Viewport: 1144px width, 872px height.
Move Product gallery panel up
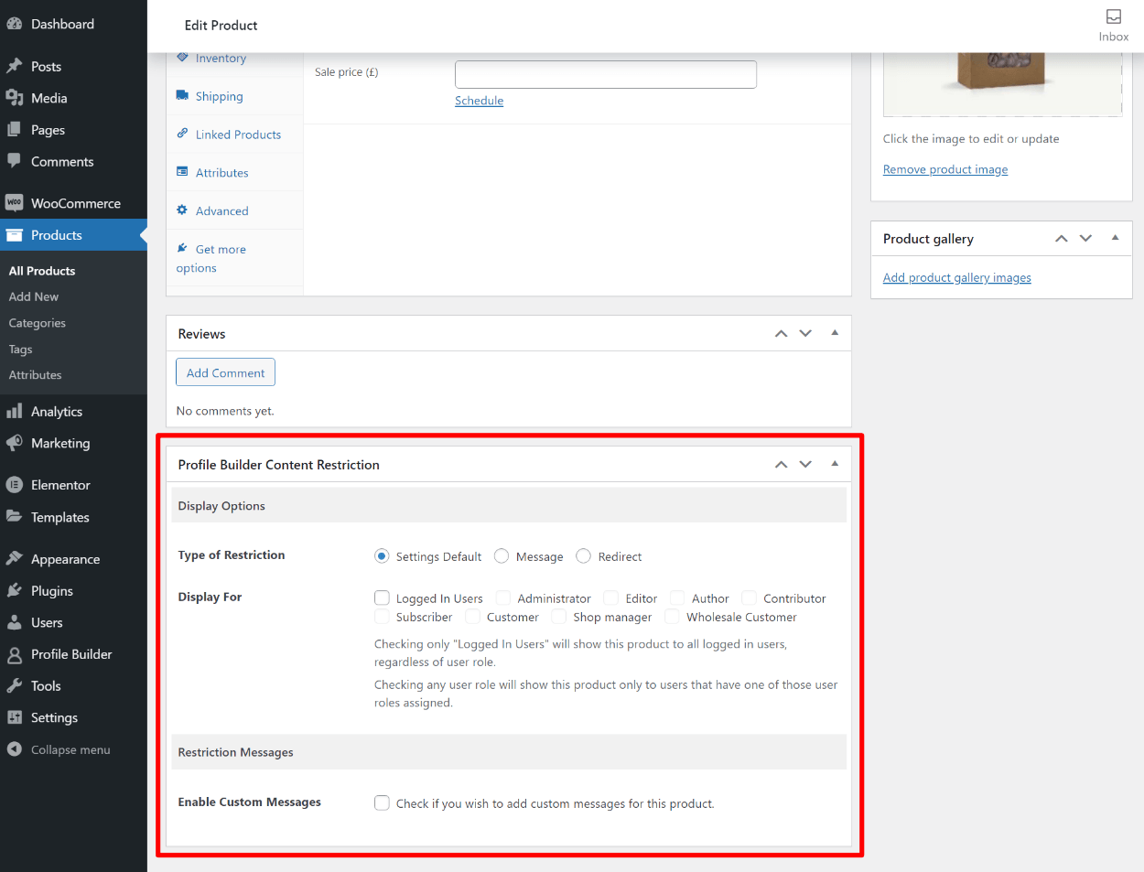click(x=1062, y=239)
